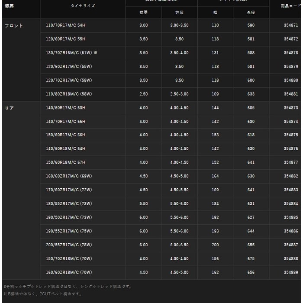303x303 pixels.
Task: Click the 装着 column header
Action: point(10,6)
